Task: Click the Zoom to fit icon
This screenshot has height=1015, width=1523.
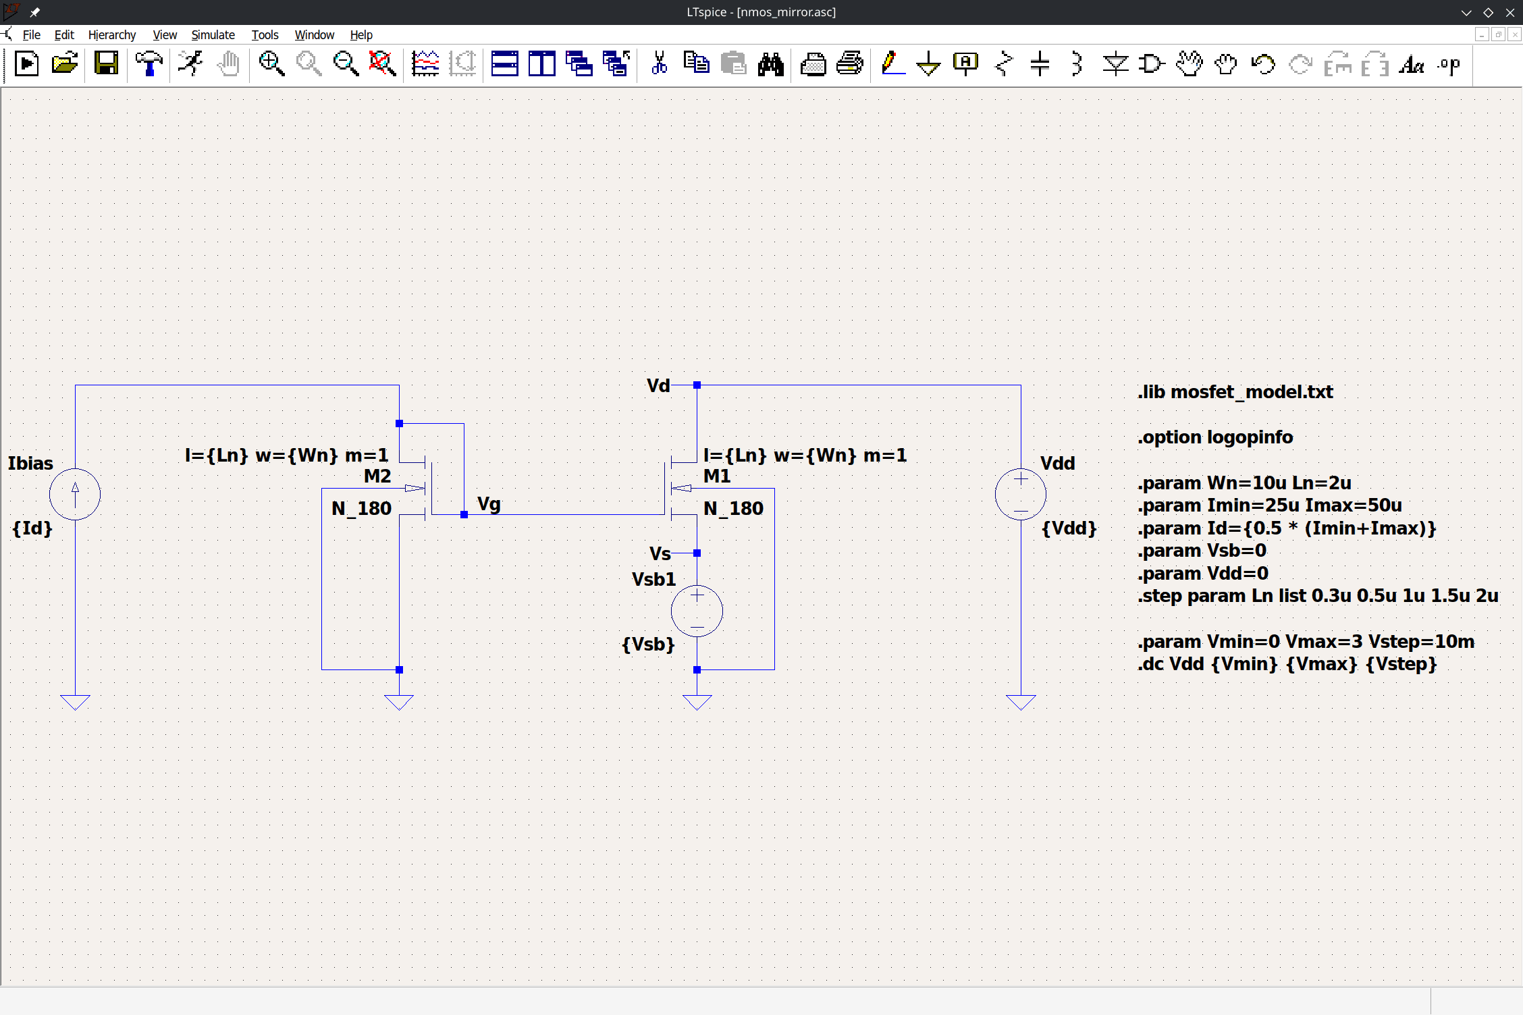Action: (382, 64)
